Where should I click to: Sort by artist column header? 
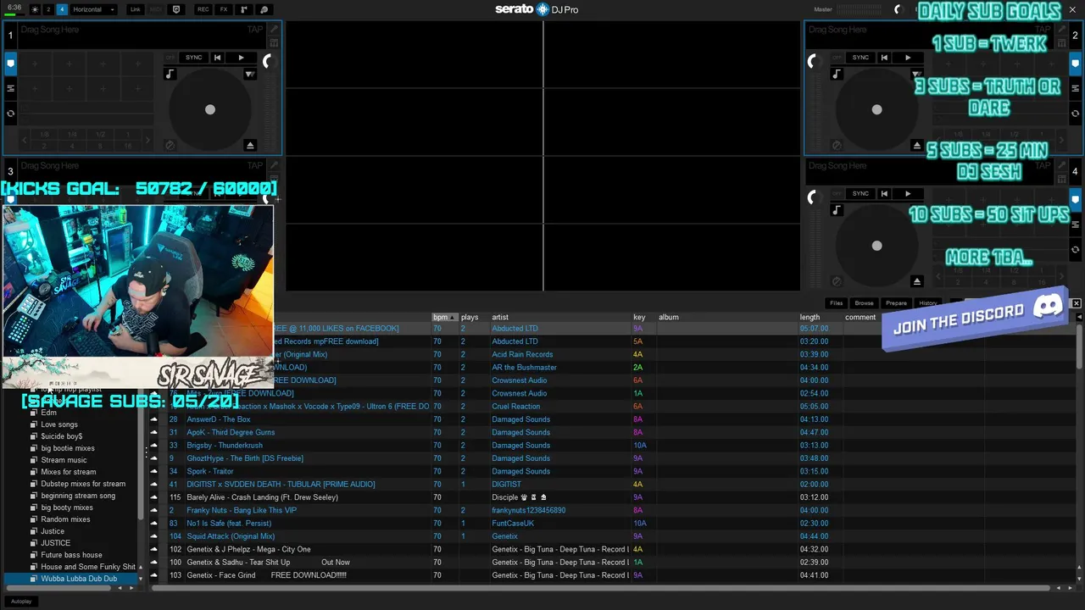500,317
